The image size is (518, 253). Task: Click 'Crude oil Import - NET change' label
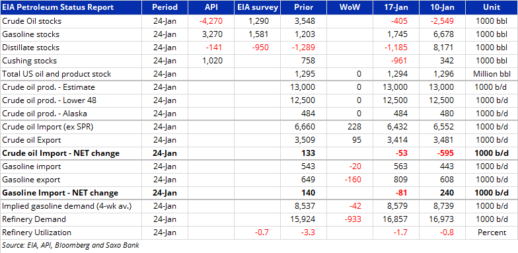61,153
